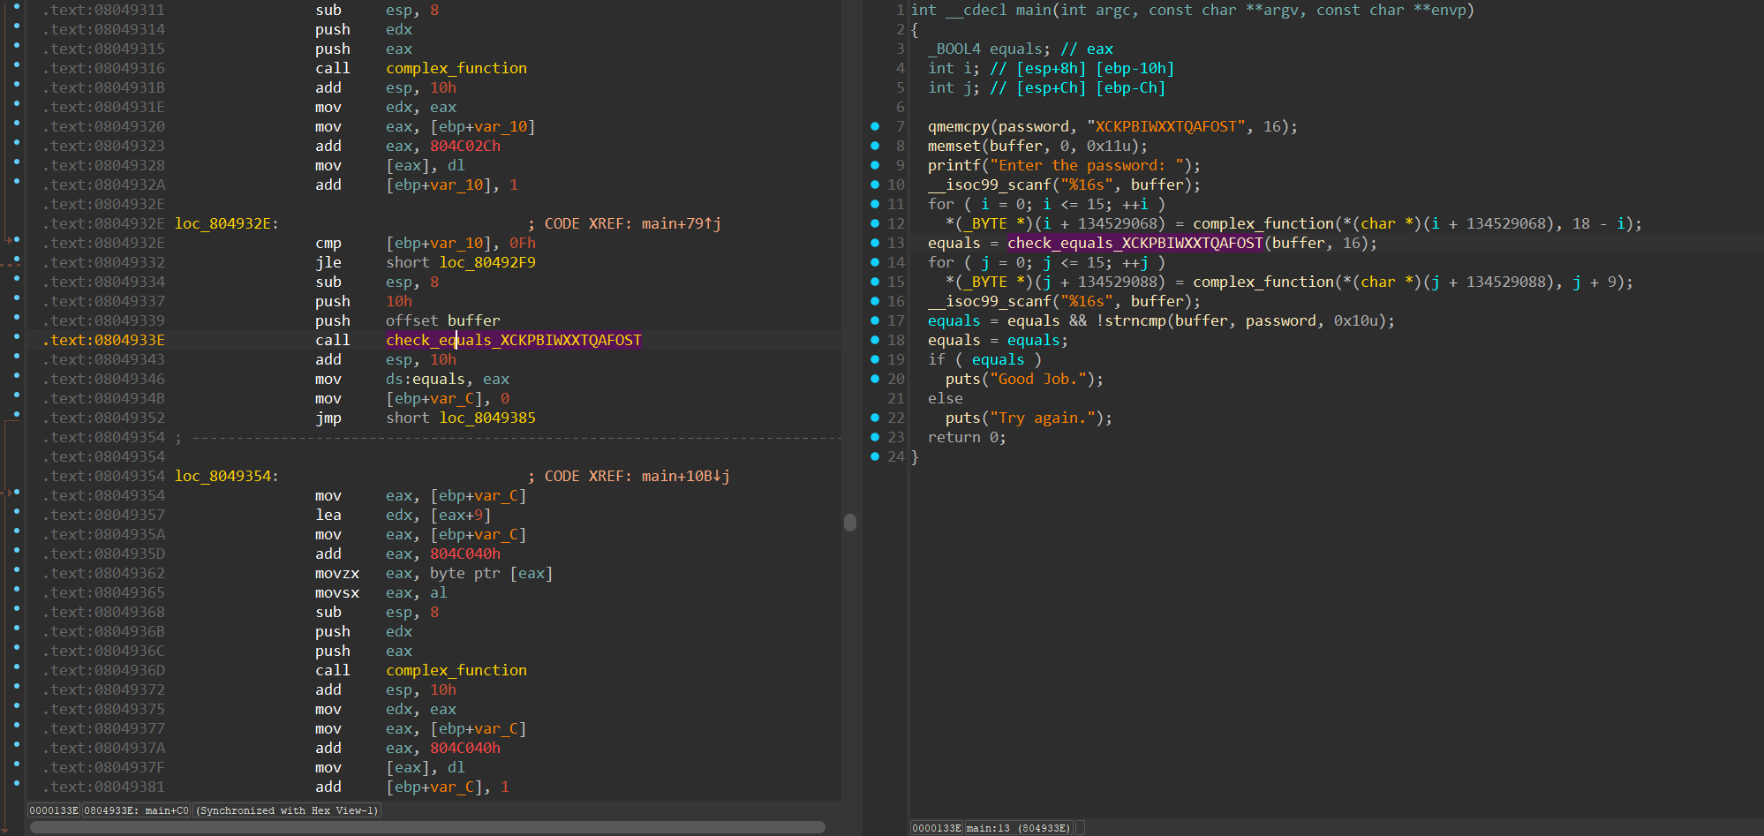Toggle breakpoint dot on pseudocode line 19
This screenshot has width=1764, height=836.
click(x=875, y=359)
